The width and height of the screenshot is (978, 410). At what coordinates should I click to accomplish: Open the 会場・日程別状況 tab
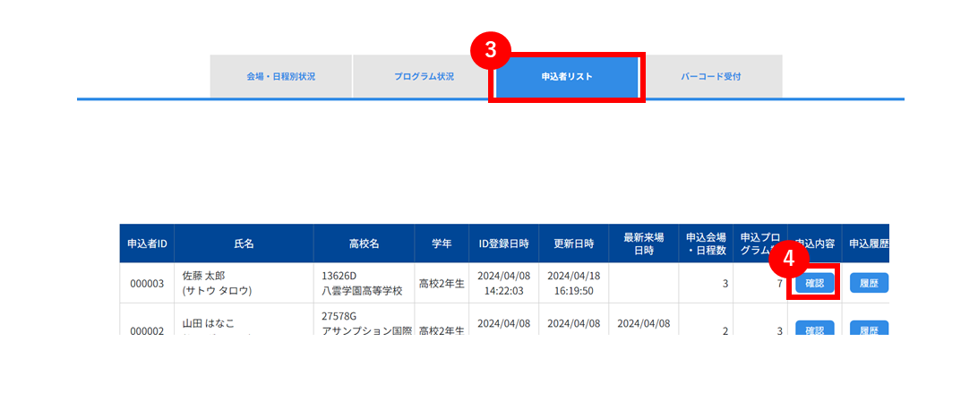(280, 77)
